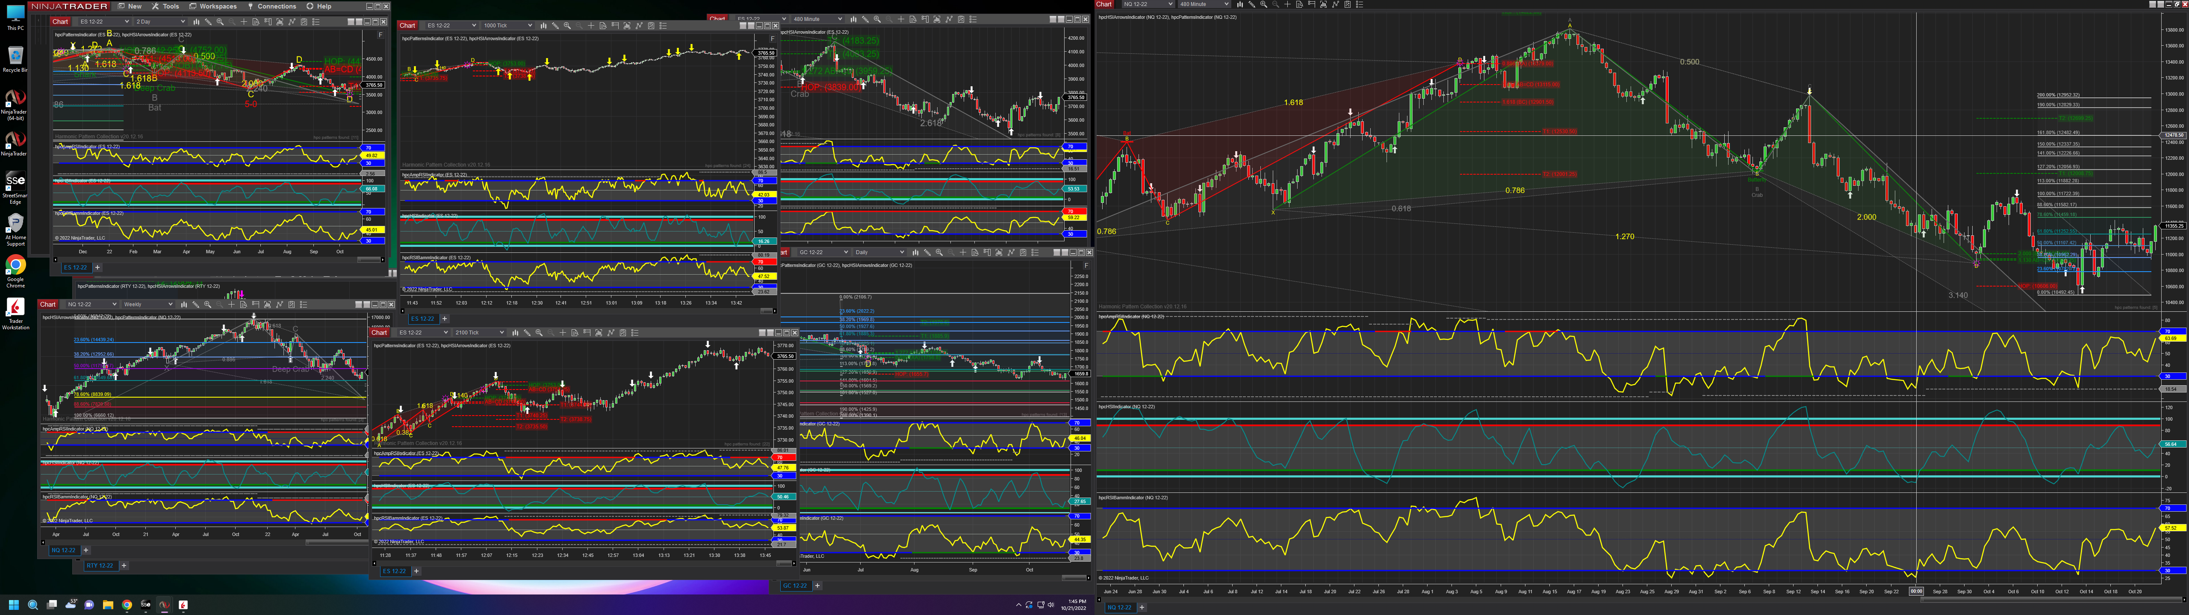Click zoom in icon on ES 2 Day chart
This screenshot has height=615, width=2189.
pos(220,22)
